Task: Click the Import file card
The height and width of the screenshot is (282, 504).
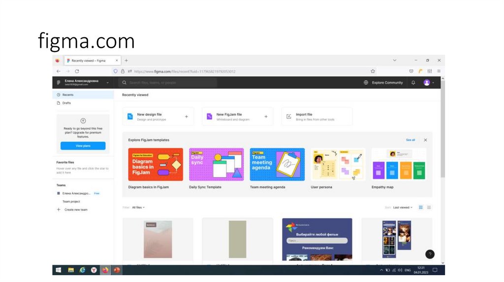Action: [316, 116]
